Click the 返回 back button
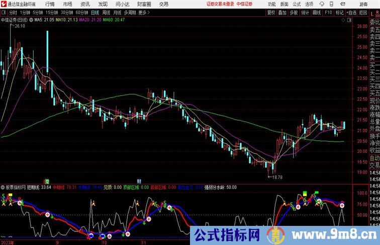 (x=364, y=12)
